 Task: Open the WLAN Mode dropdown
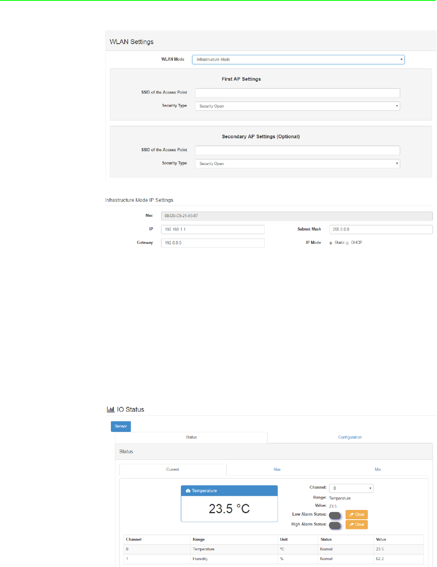298,59
